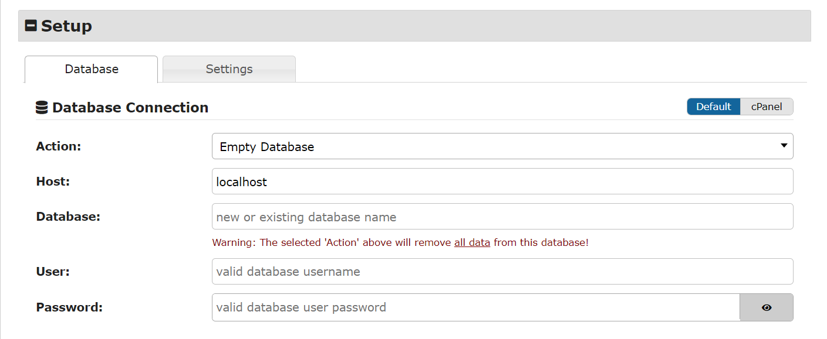Select Default connection mode
Viewport: 827px width, 339px height.
(714, 106)
